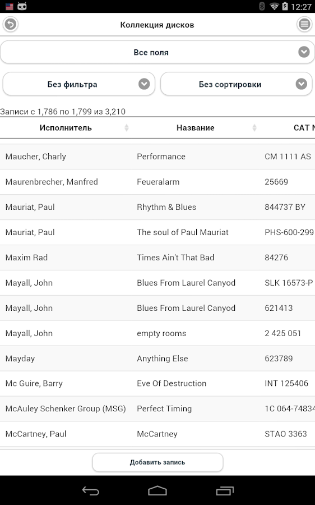Screen dimensions: 315x505
Task: Sort by Название column arrows
Action: tap(254, 128)
